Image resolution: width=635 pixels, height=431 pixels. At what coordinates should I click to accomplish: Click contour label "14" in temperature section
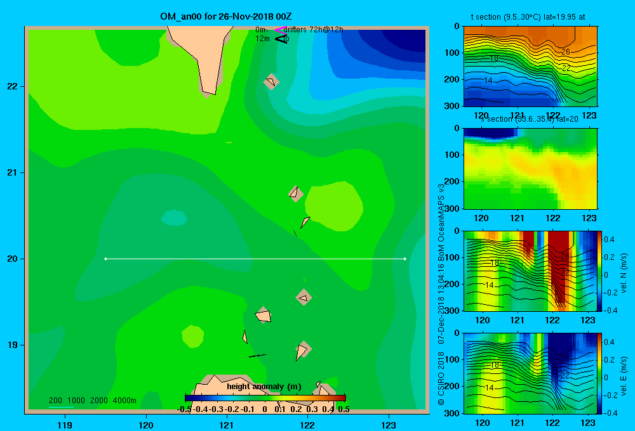coord(488,80)
